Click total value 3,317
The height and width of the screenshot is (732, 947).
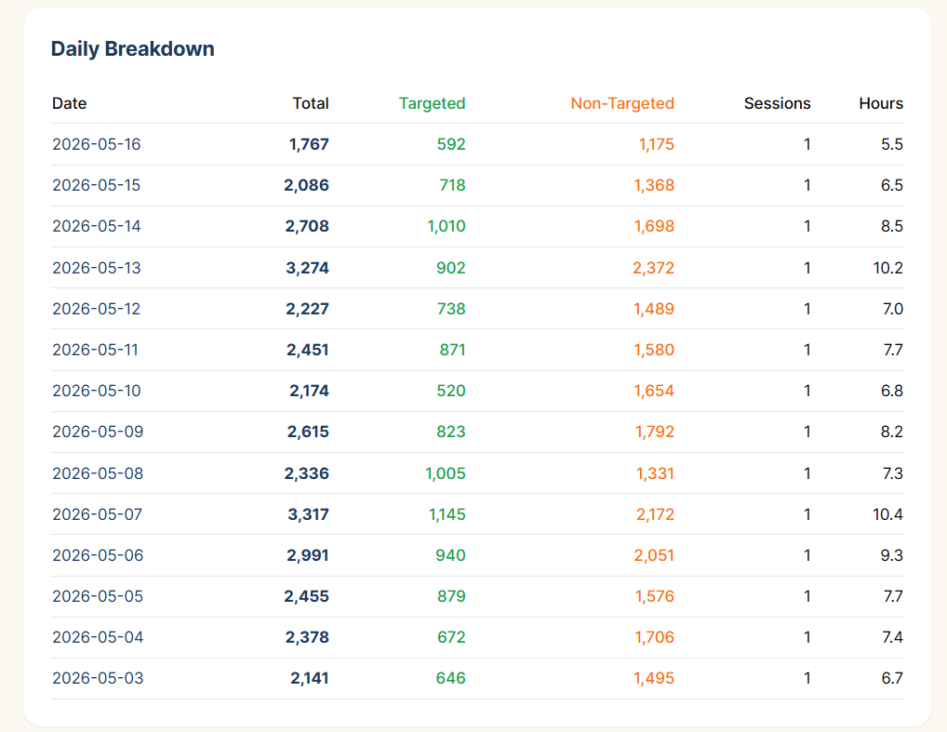tap(308, 514)
